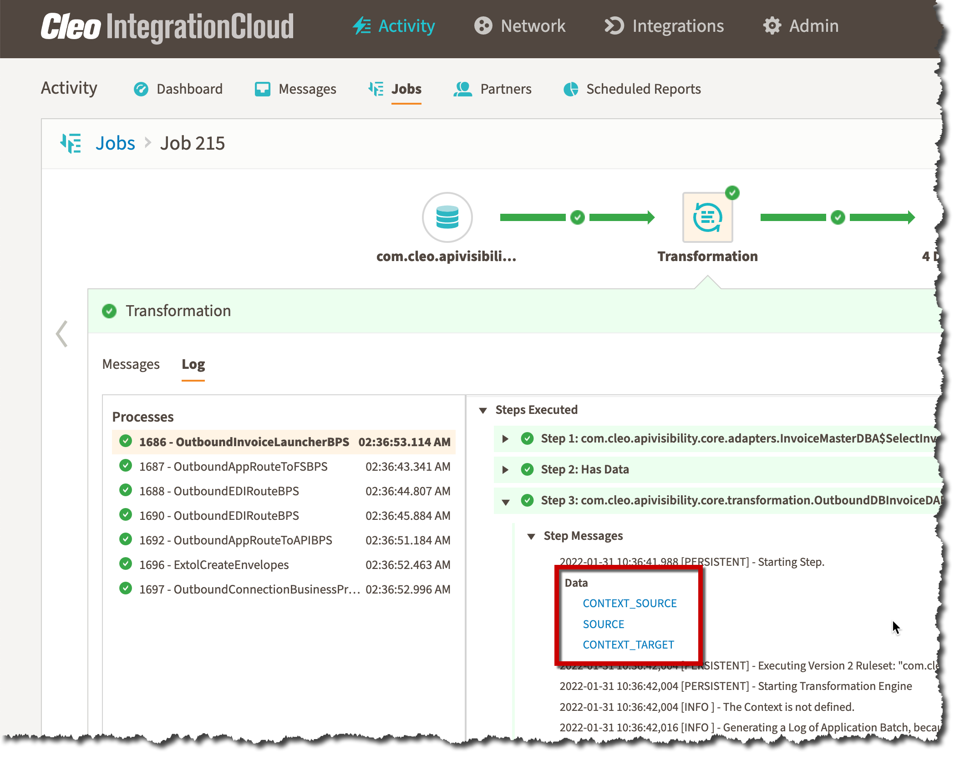Select the Log tab
The width and height of the screenshot is (975, 775).
click(x=193, y=364)
